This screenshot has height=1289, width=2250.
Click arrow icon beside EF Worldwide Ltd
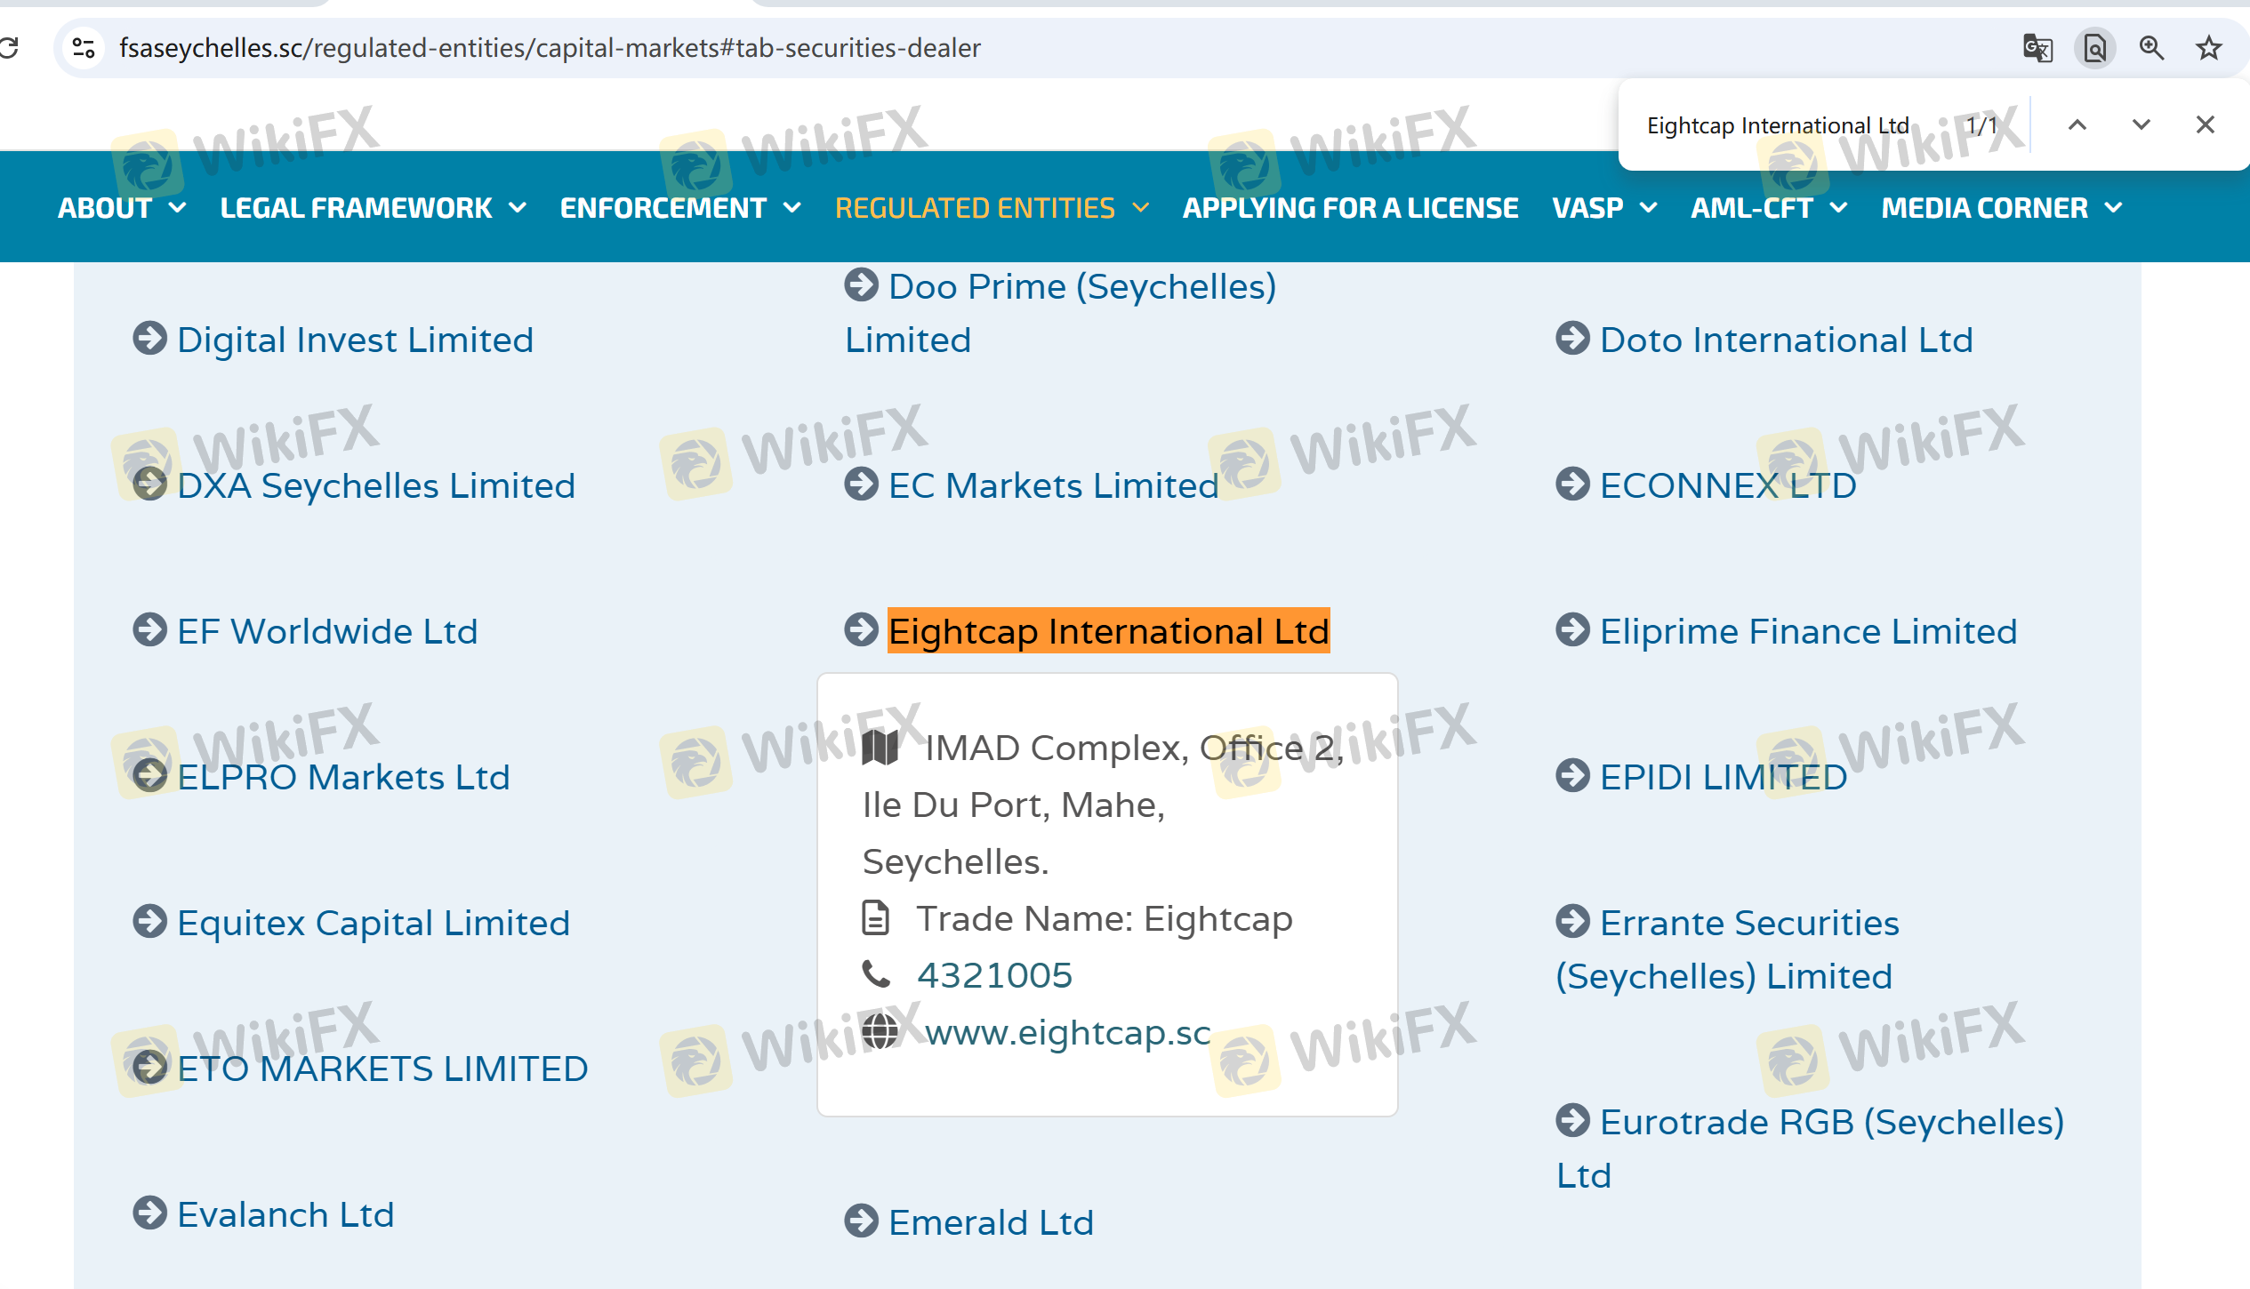(x=149, y=629)
